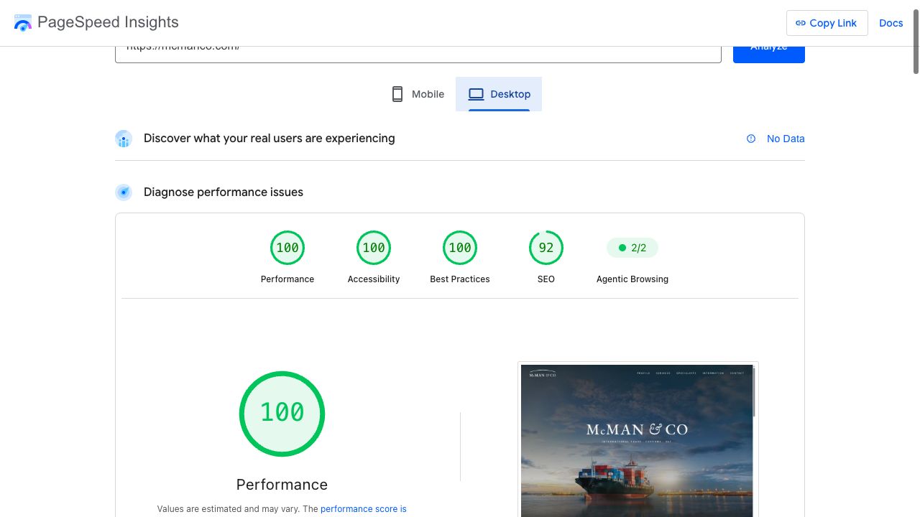Select the Desktop tab

[499, 94]
